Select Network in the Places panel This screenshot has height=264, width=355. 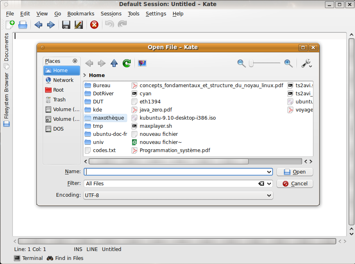point(62,80)
